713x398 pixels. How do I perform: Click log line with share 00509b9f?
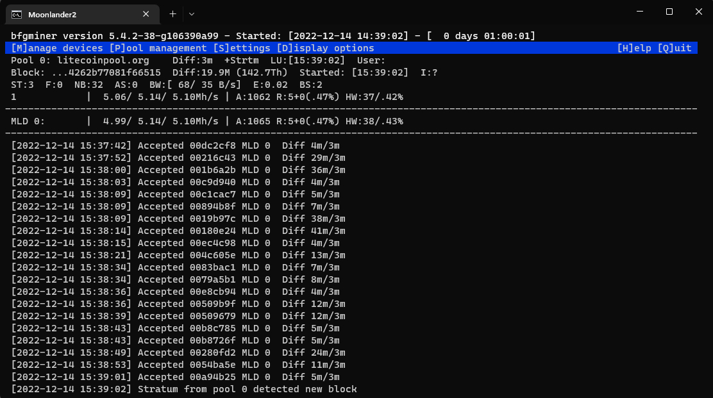click(x=178, y=304)
